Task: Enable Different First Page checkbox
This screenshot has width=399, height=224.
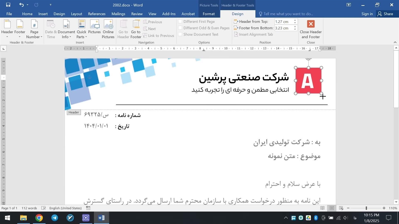Action: 180,21
